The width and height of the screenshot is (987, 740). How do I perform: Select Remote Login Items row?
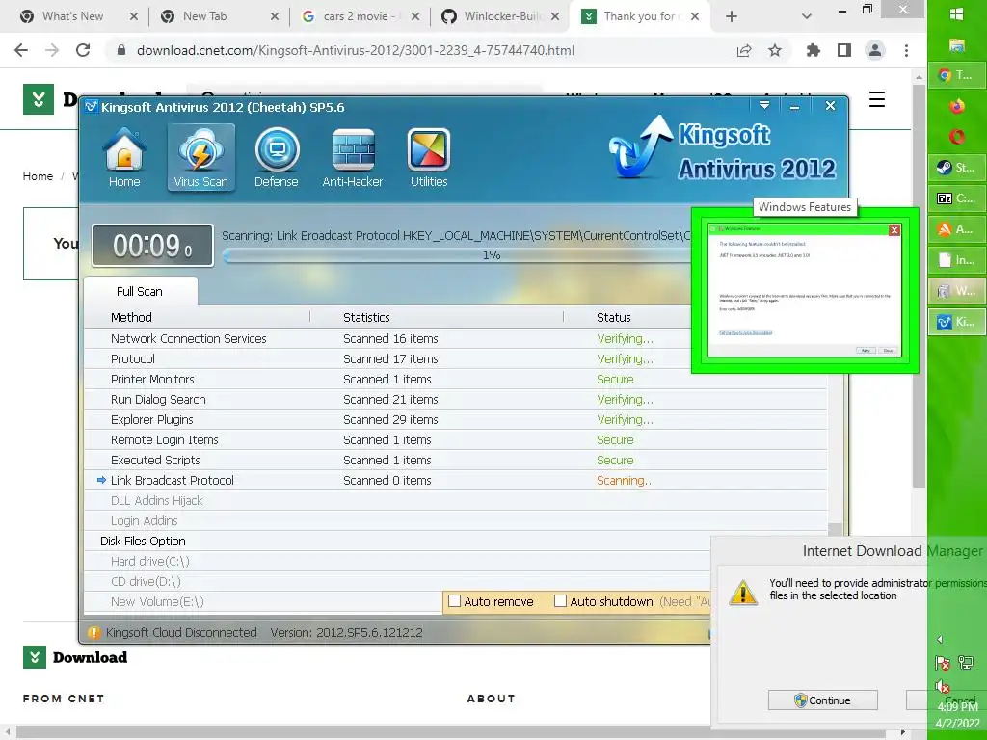456,439
